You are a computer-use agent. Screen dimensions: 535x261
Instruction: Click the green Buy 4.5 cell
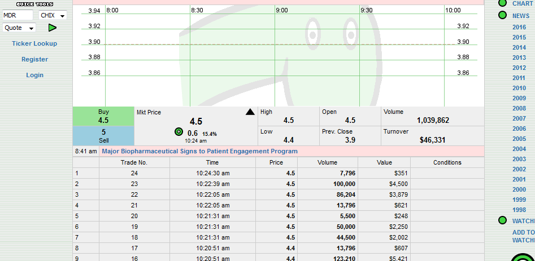pos(103,116)
